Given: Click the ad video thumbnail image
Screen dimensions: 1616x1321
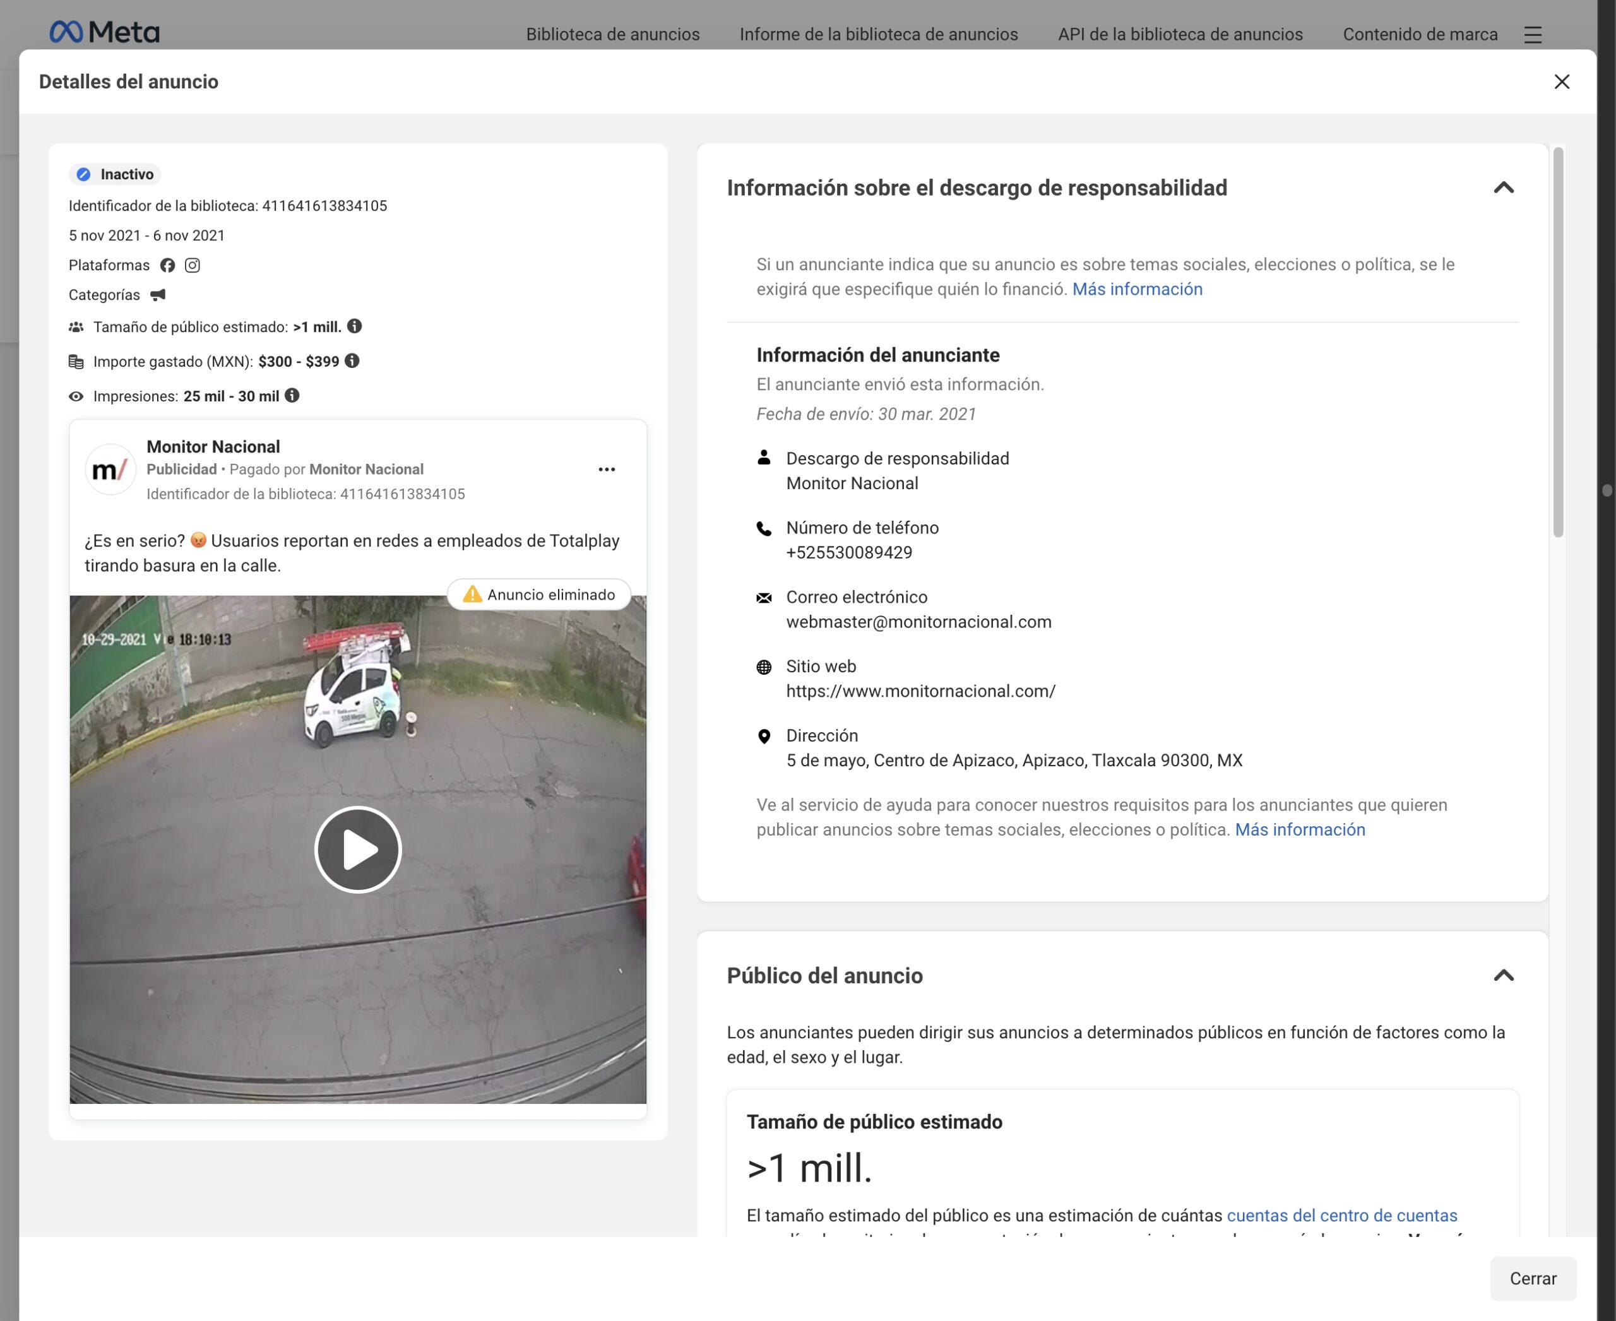Looking at the screenshot, I should tap(358, 850).
